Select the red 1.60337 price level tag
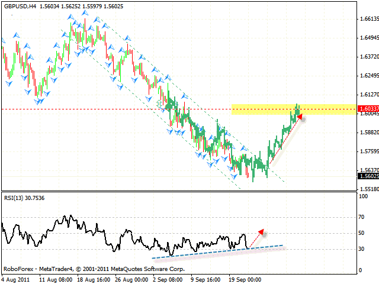This screenshot has width=379, height=284. pyautogui.click(x=368, y=108)
